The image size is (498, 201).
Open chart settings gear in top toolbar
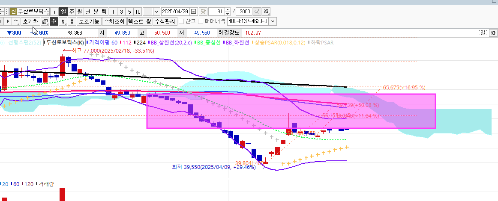pyautogui.click(x=267, y=12)
